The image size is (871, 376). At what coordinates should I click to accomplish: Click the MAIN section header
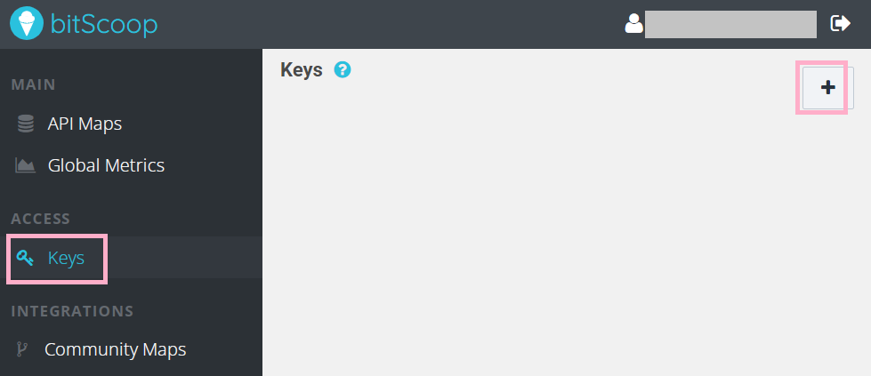[x=33, y=85]
